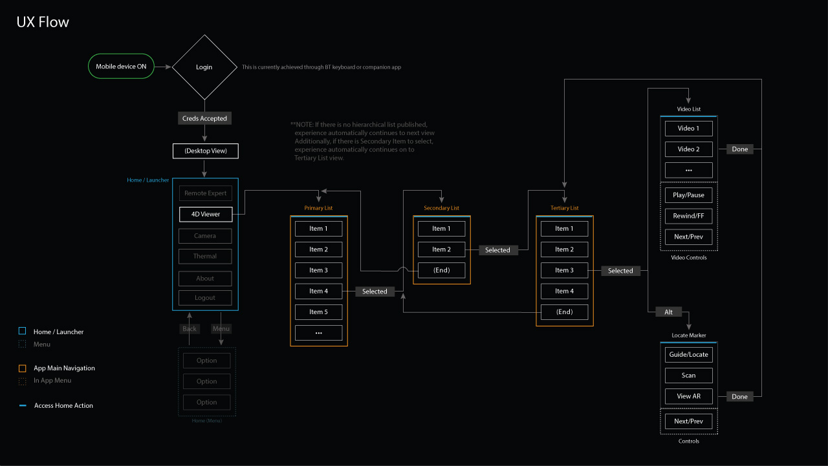Select Guide/Locate in Locate Marker

pyautogui.click(x=689, y=355)
